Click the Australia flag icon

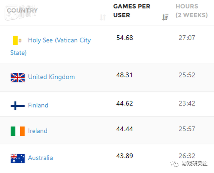[18, 158]
